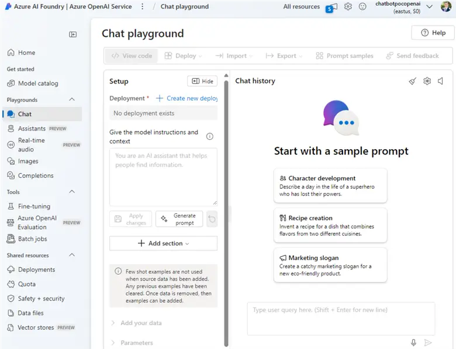
Task: Open the Export dropdown in toolbar
Action: [x=284, y=56]
